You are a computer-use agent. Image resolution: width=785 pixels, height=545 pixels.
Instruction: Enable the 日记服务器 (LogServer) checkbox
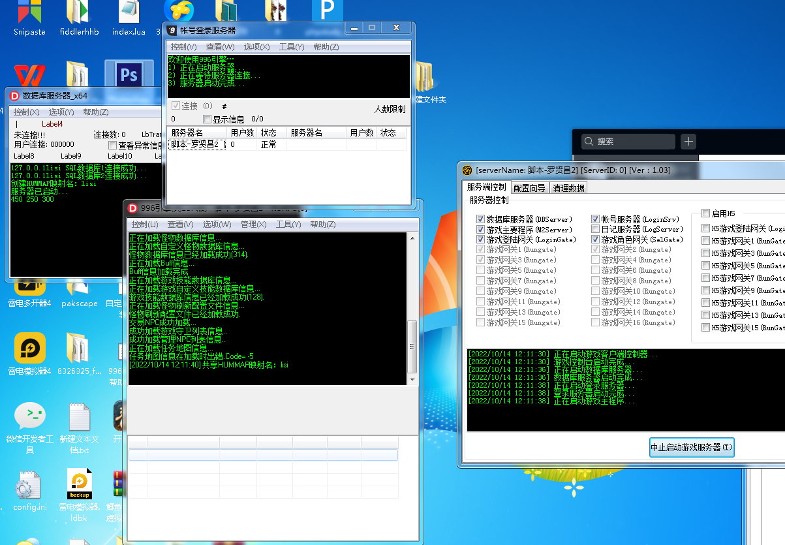point(596,230)
